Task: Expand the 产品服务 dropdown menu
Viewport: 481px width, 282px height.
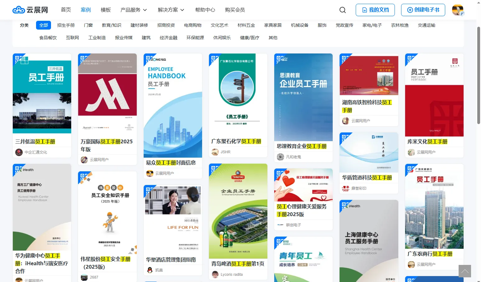Action: click(134, 10)
